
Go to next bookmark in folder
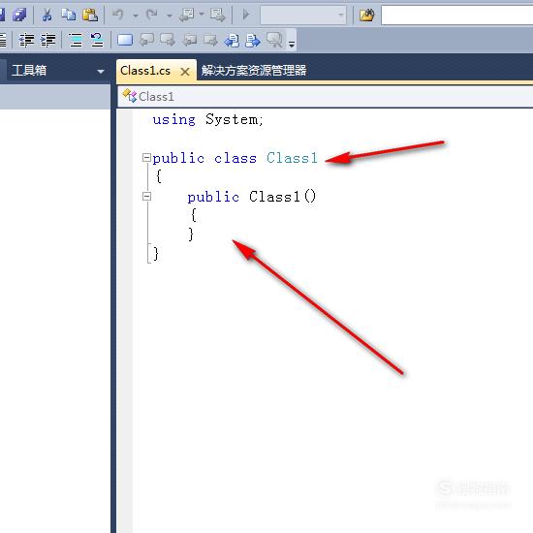pos(210,41)
